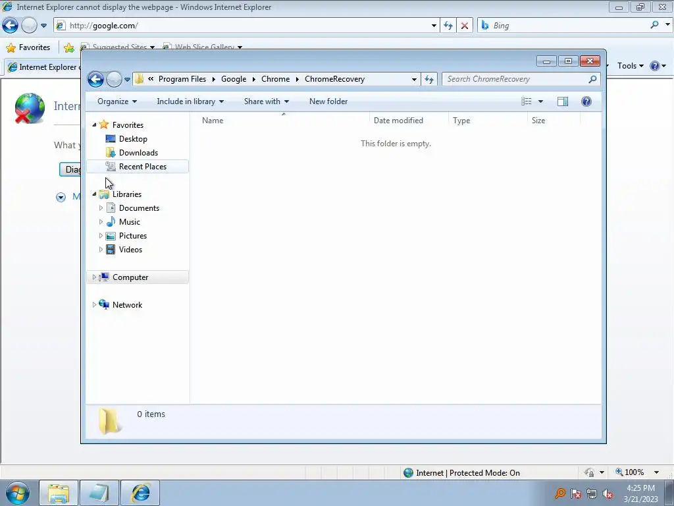Select Favorites in navigation pane
Image resolution: width=674 pixels, height=506 pixels.
click(128, 125)
